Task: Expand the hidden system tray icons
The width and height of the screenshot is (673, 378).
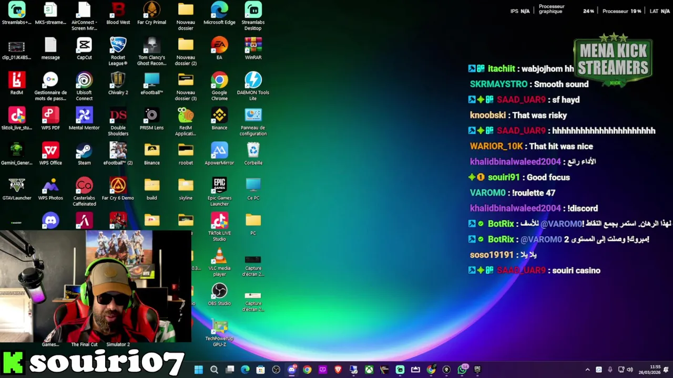Action: 587,370
